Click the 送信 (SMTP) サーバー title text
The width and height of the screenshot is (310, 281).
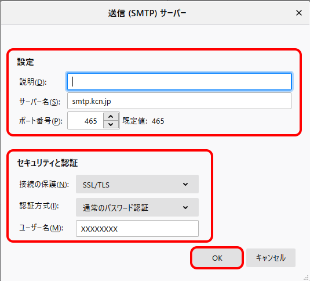coord(147,13)
